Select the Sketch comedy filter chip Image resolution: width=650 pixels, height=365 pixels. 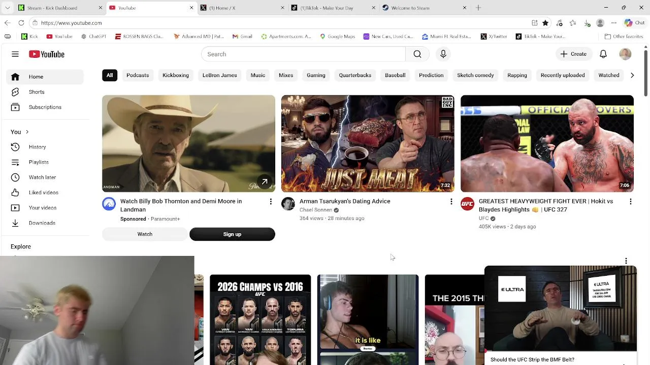(475, 75)
